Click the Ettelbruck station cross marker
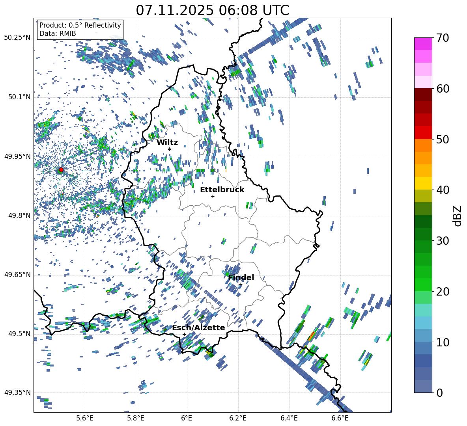This screenshot has height=426, width=467. coord(213,196)
